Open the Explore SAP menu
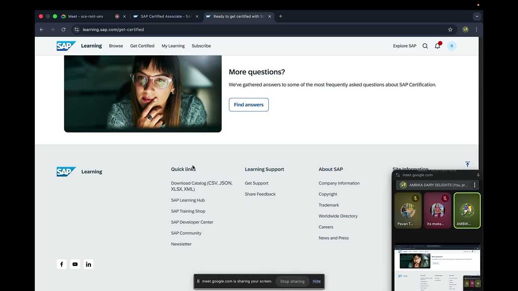518x291 pixels. coord(405,46)
